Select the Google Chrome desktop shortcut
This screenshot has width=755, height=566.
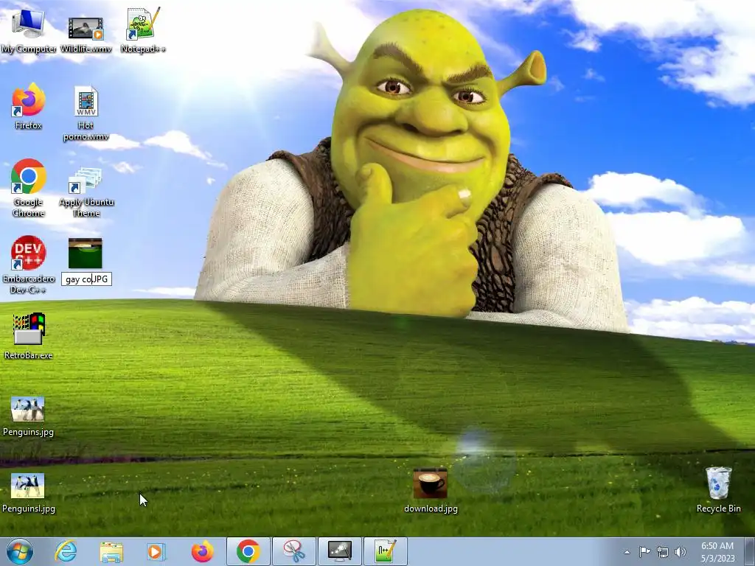[x=29, y=188]
